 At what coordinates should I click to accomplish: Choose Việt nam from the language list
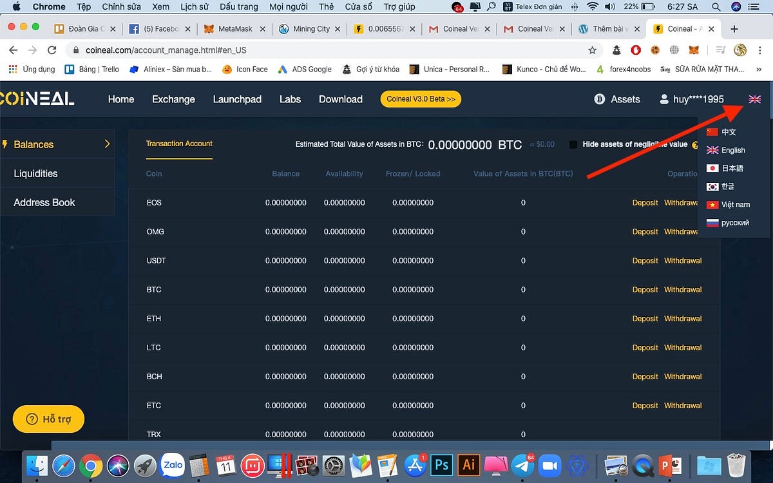(728, 204)
